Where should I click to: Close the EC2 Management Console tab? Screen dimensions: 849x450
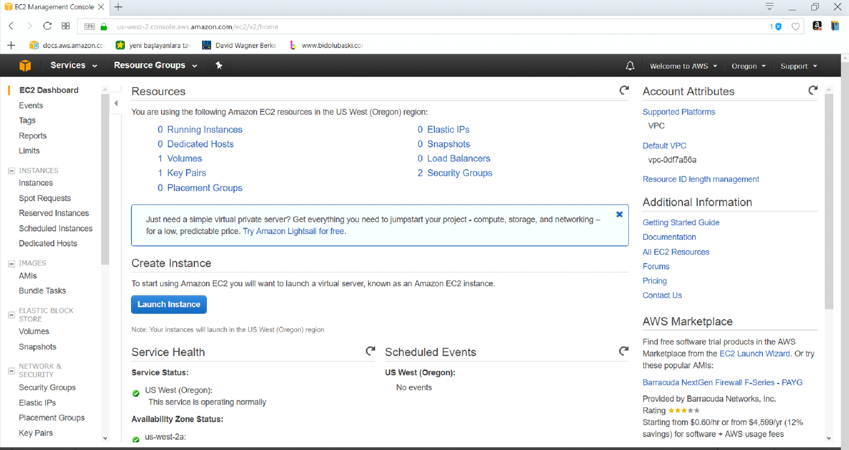101,7
